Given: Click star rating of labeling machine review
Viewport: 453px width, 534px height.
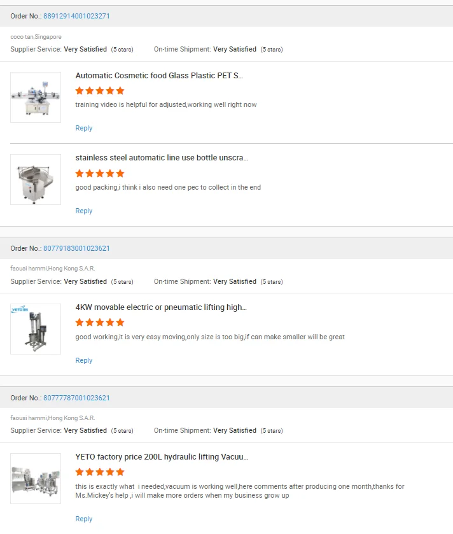Looking at the screenshot, I should [100, 90].
